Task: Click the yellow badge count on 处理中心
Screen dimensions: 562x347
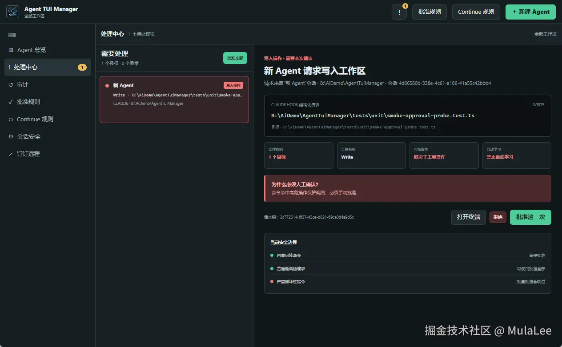Action: 82,68
